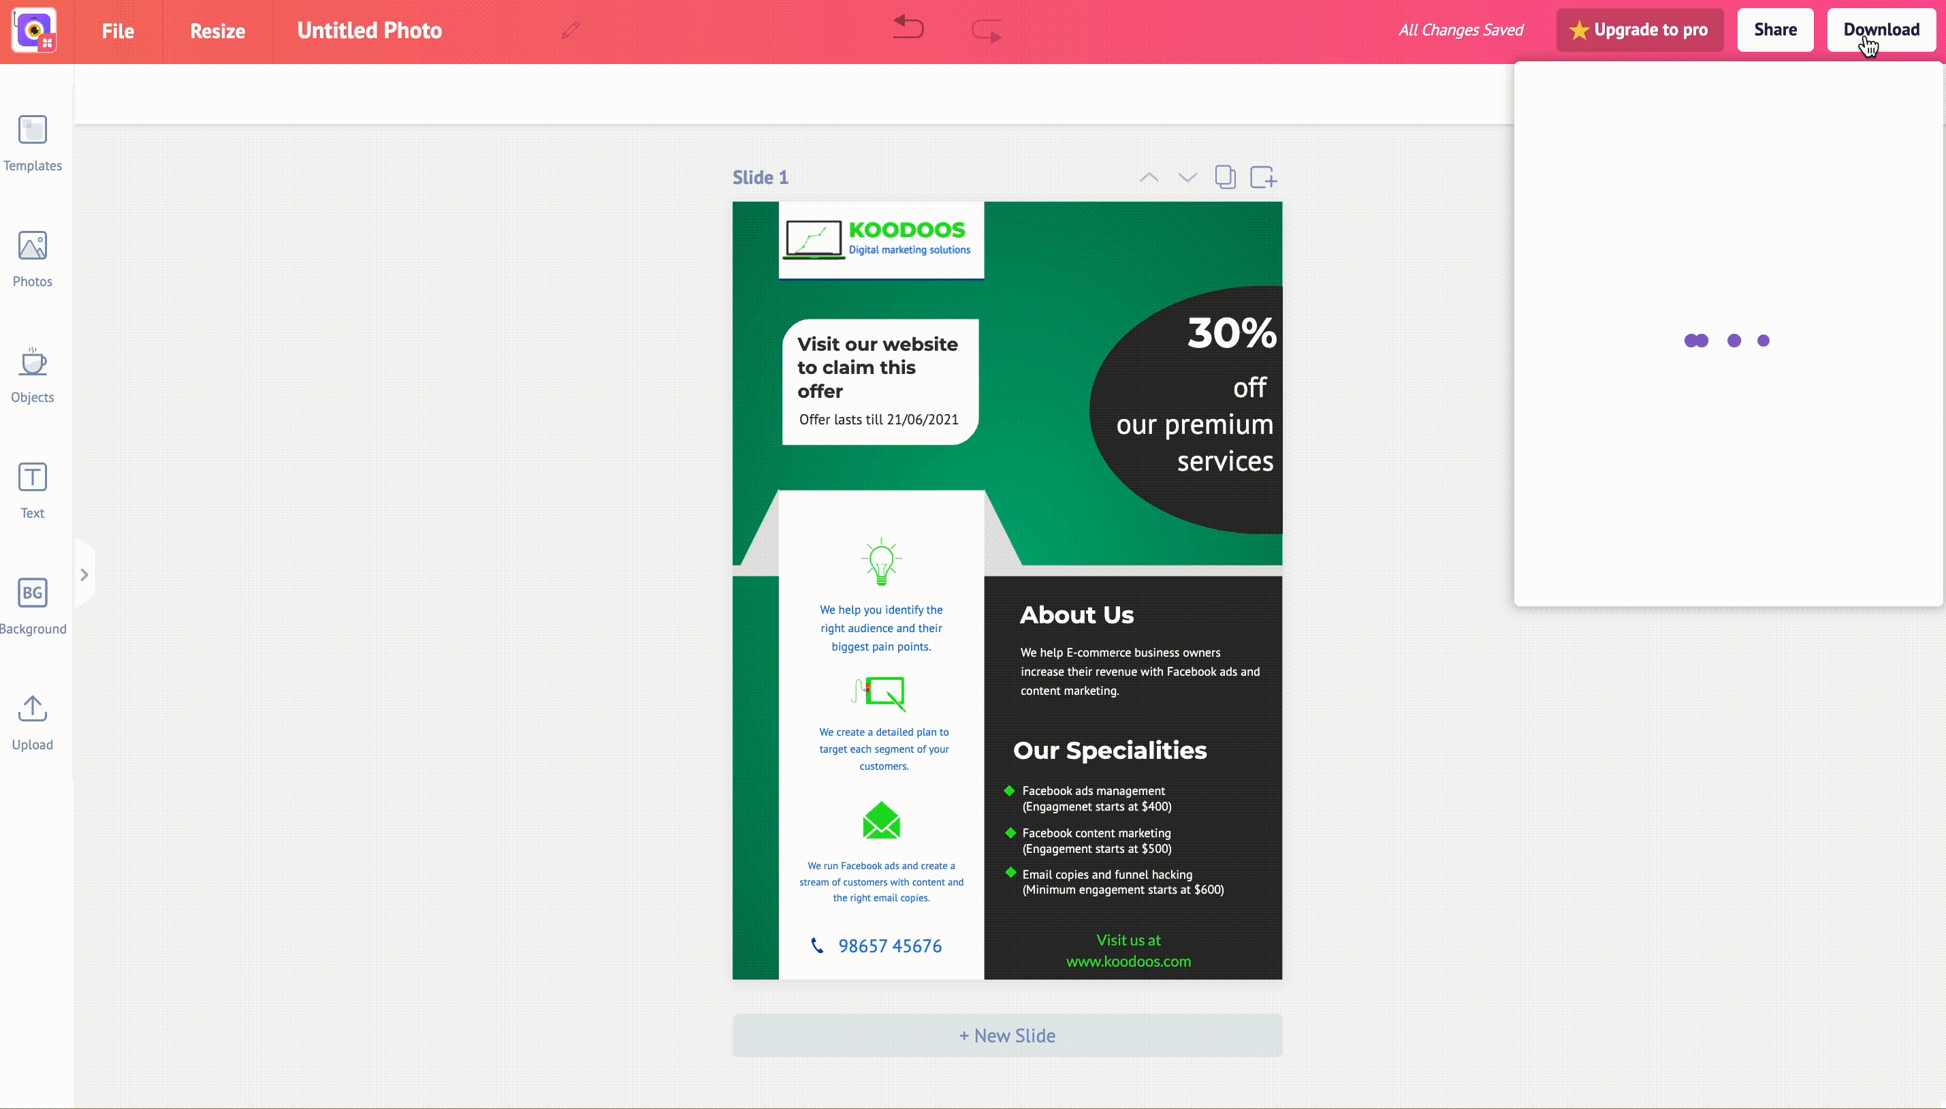Click the Share button
This screenshot has height=1109, width=1946.
pos(1775,29)
